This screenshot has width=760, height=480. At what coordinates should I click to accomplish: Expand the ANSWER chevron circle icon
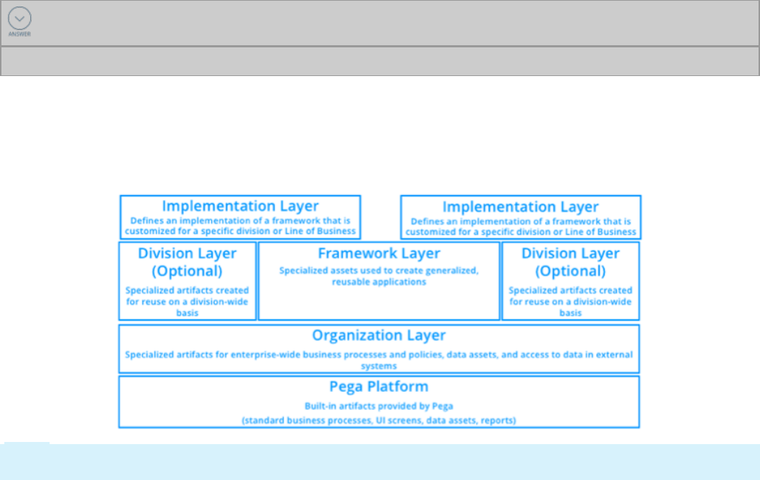(19, 19)
